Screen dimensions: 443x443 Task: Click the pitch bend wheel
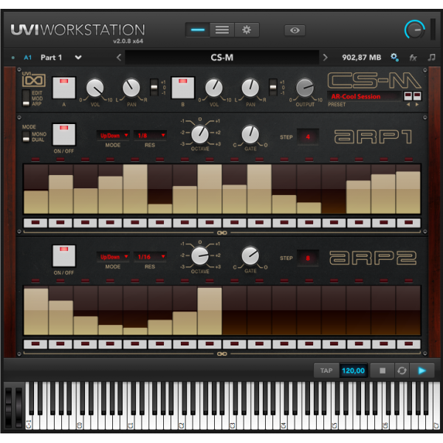coord(9,406)
